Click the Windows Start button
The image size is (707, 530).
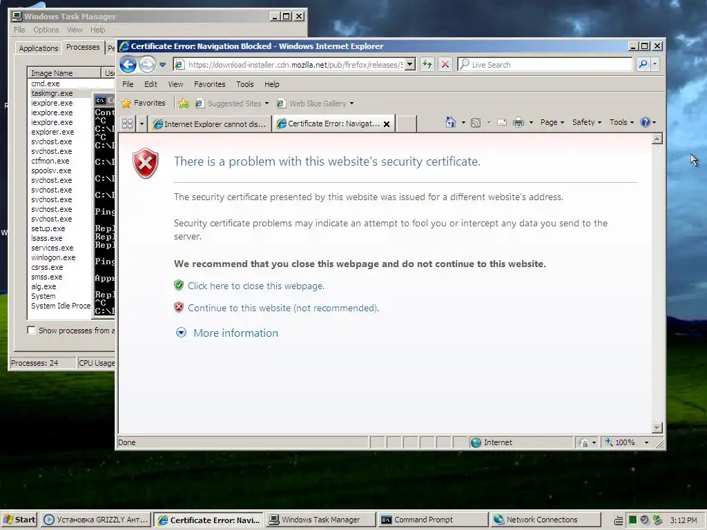pyautogui.click(x=19, y=520)
